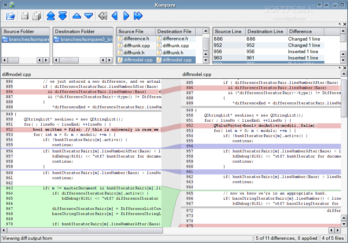Open a diff file from the toolbar

11,16
